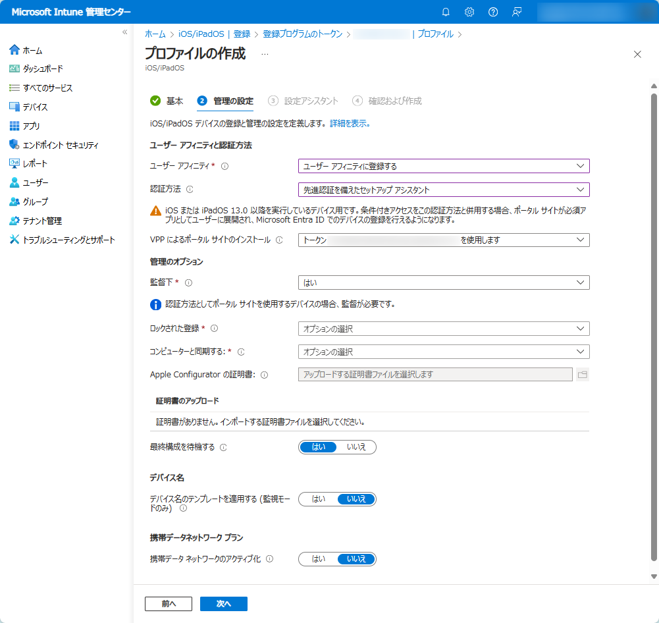Viewport: 659px width, 623px height.
Task: Open the help question mark icon
Action: 493,12
